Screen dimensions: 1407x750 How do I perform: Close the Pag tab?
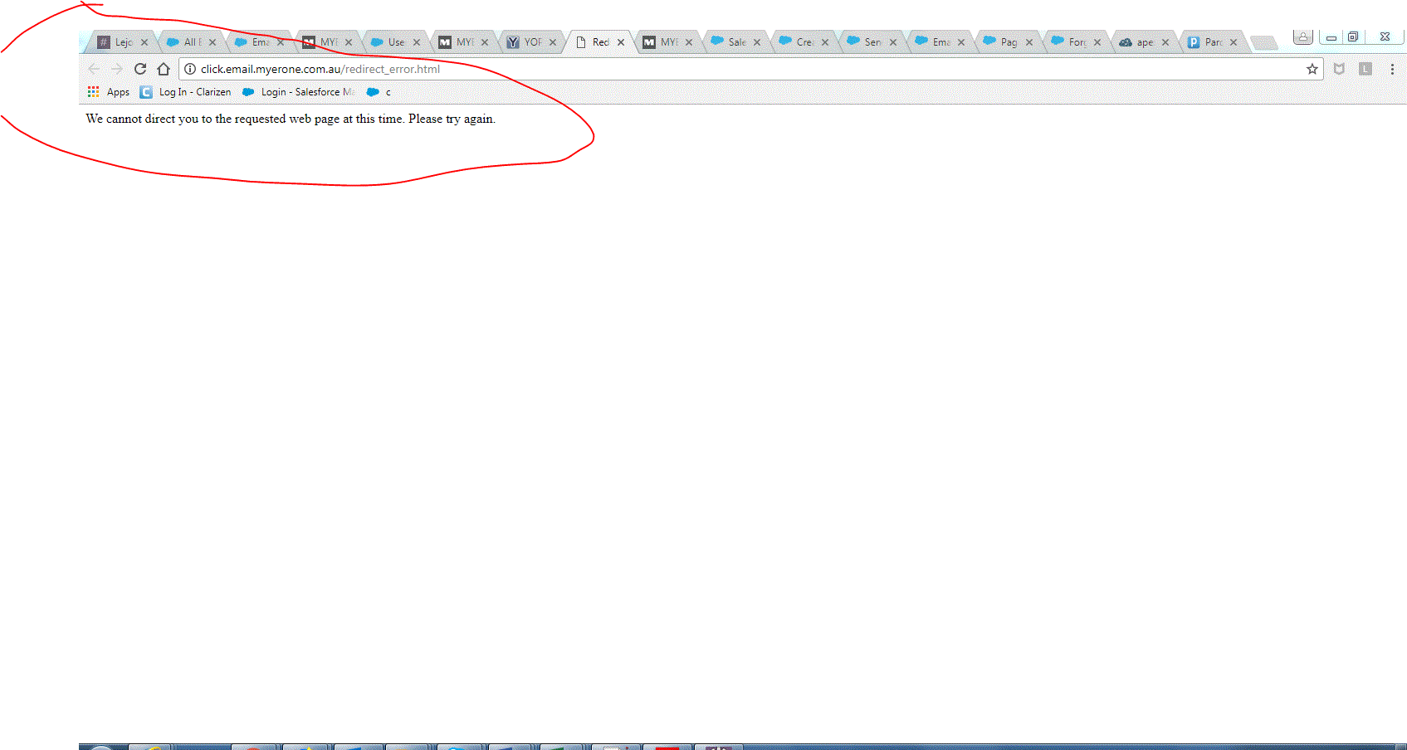coord(1029,42)
